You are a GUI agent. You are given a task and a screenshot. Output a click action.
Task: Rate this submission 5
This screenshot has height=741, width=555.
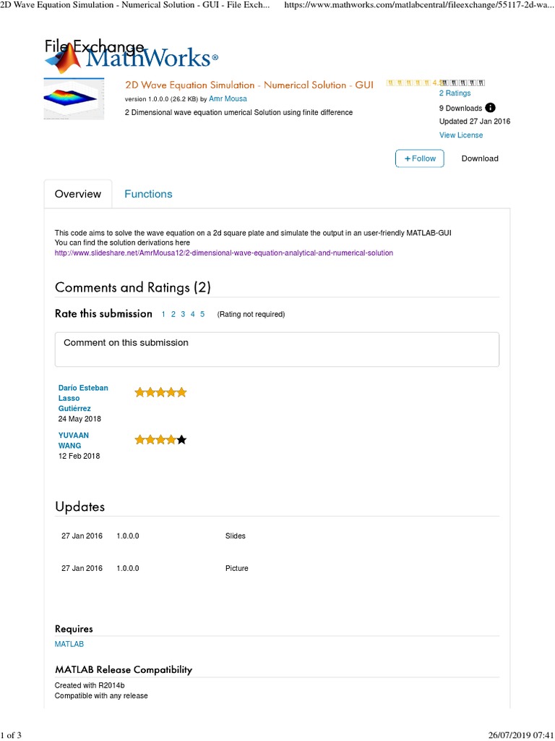202,314
